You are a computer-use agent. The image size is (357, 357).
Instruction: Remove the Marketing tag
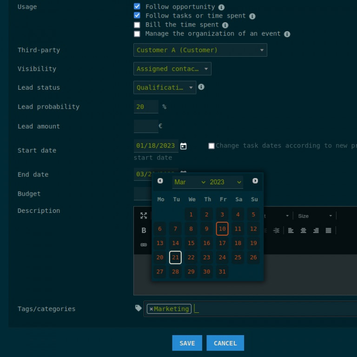151,309
